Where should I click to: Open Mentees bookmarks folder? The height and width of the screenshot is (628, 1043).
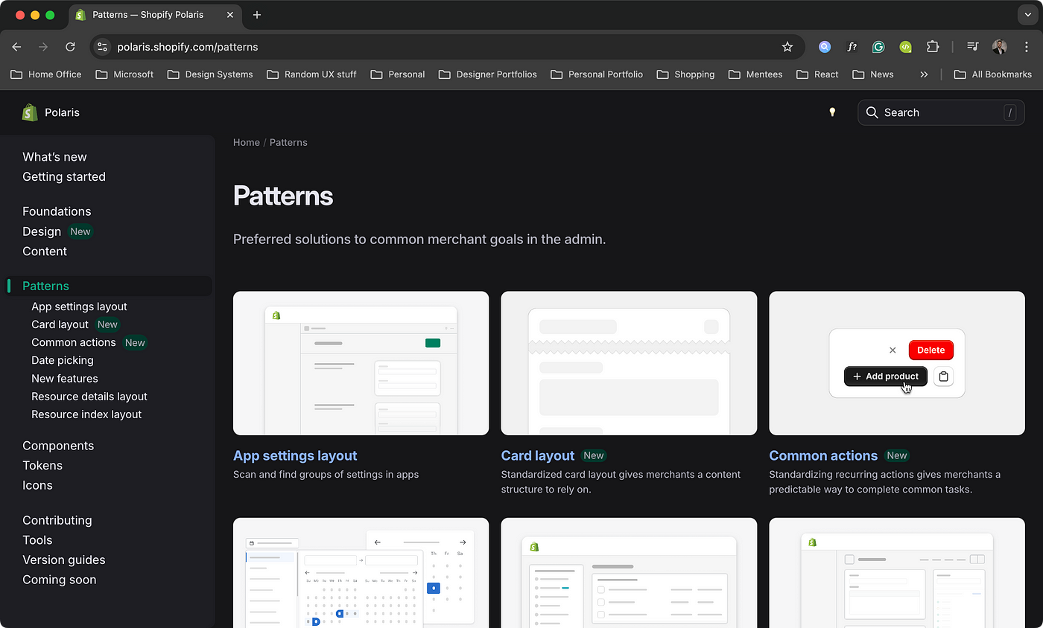click(756, 74)
